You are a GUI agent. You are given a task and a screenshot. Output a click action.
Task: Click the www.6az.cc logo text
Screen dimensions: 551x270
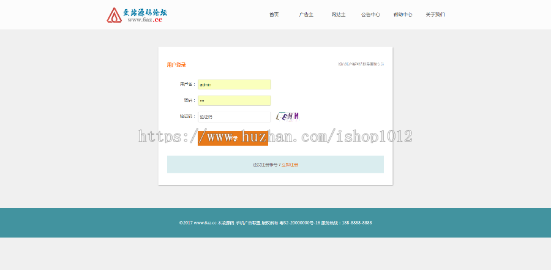click(144, 20)
